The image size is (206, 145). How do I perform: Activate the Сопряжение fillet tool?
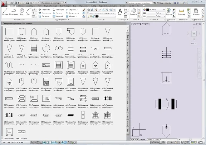(x=72, y=13)
